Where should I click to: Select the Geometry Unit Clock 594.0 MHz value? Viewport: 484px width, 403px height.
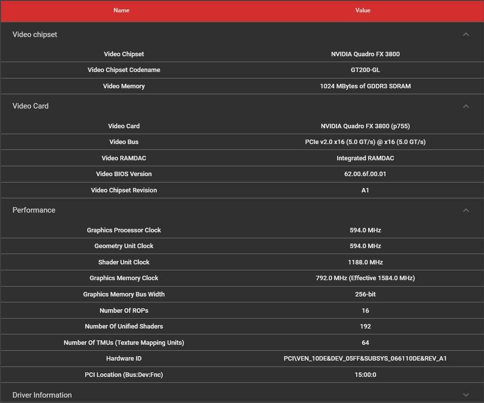[x=365, y=246]
